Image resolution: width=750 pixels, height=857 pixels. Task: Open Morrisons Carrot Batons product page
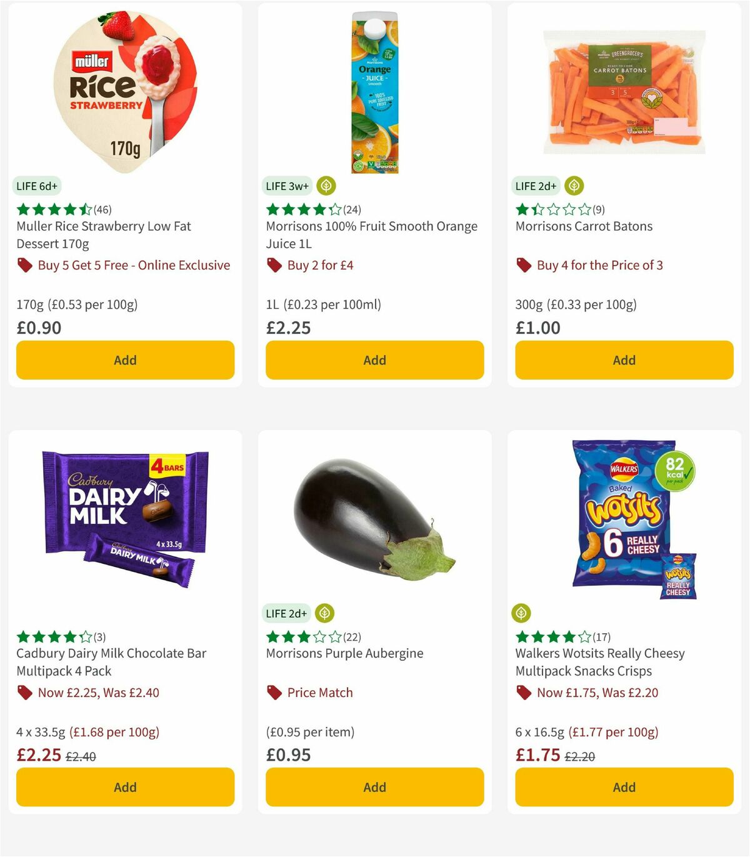click(584, 226)
